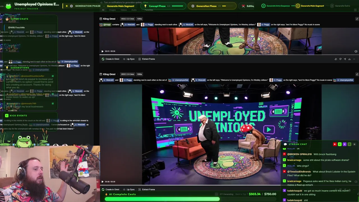
Task: Seek on the second video's progress bar
Action: click(229, 185)
